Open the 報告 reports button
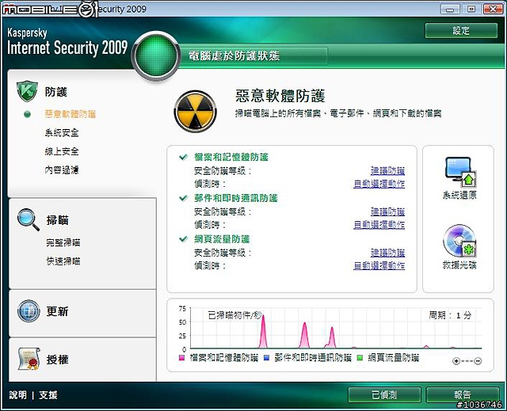507x411 pixels. (x=463, y=395)
